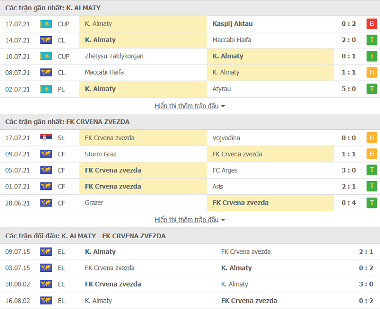
Task: Click world flag icon in Grazer row
Action: tap(46, 203)
